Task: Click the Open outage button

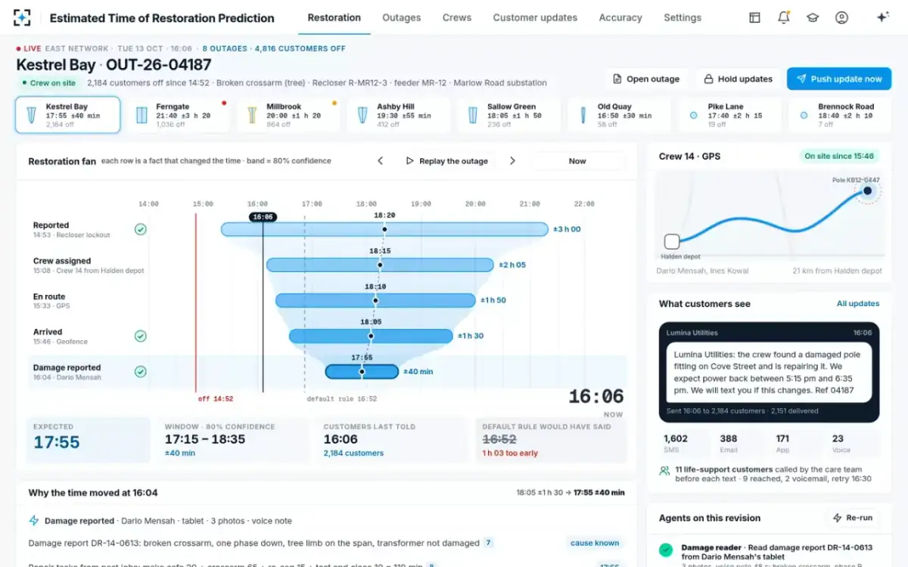Action: (646, 79)
